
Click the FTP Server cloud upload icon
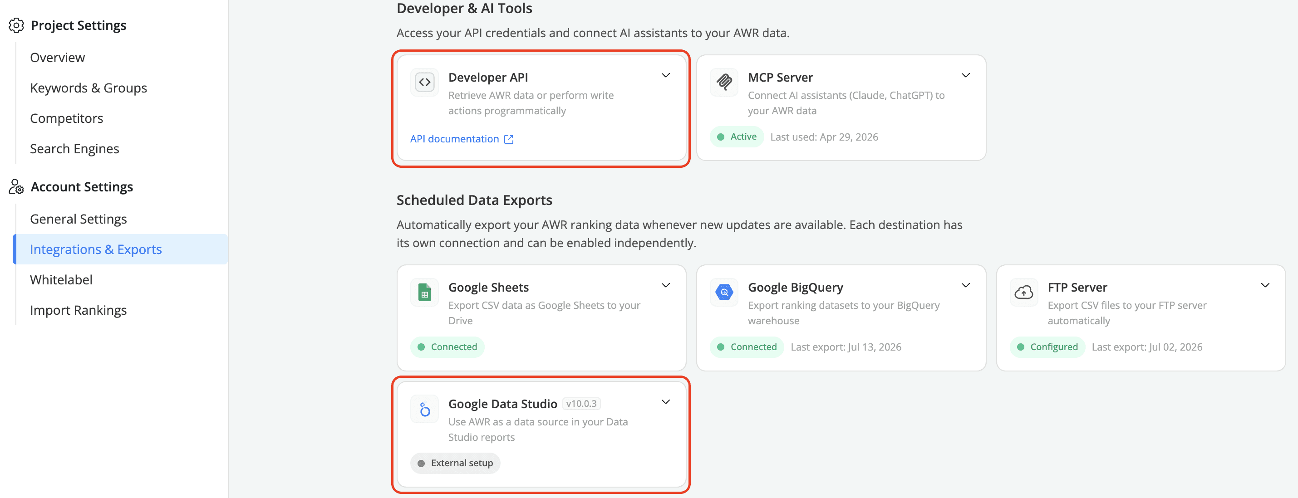(x=1024, y=292)
